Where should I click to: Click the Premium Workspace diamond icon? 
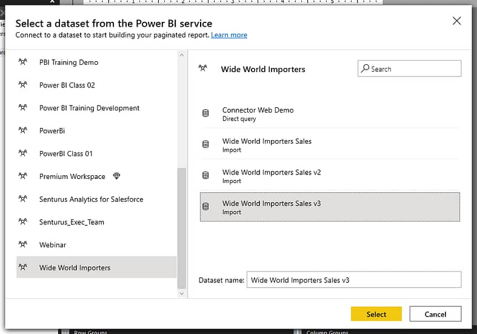116,176
